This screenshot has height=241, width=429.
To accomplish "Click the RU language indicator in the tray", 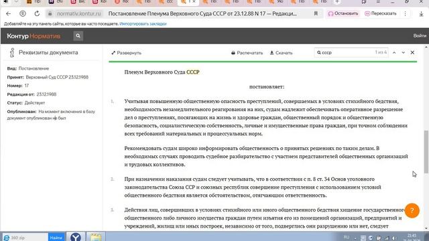I will 347,237.
